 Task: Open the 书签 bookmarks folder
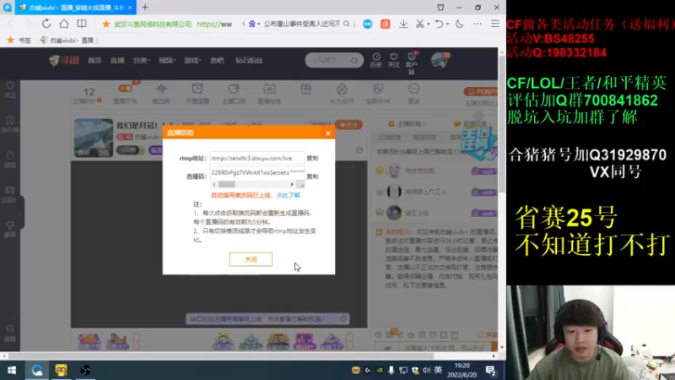pos(19,40)
